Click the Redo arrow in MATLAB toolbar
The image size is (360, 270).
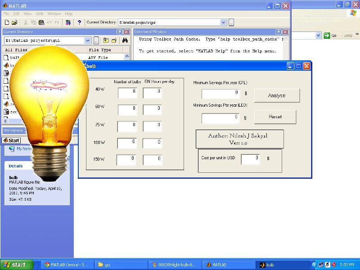[57, 22]
